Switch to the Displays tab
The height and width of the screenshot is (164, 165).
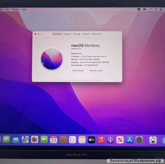[x=67, y=34]
